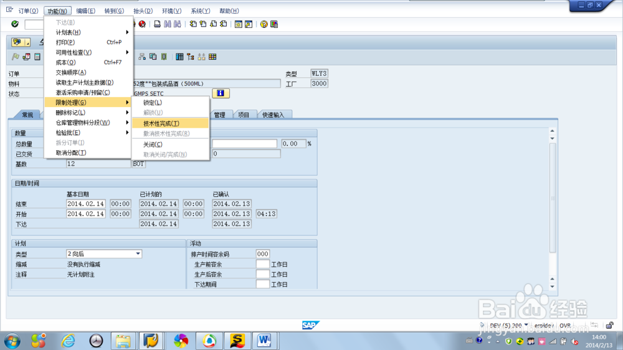The height and width of the screenshot is (350, 623).
Task: Click the Customize Local Layout icon
Action: point(274,24)
